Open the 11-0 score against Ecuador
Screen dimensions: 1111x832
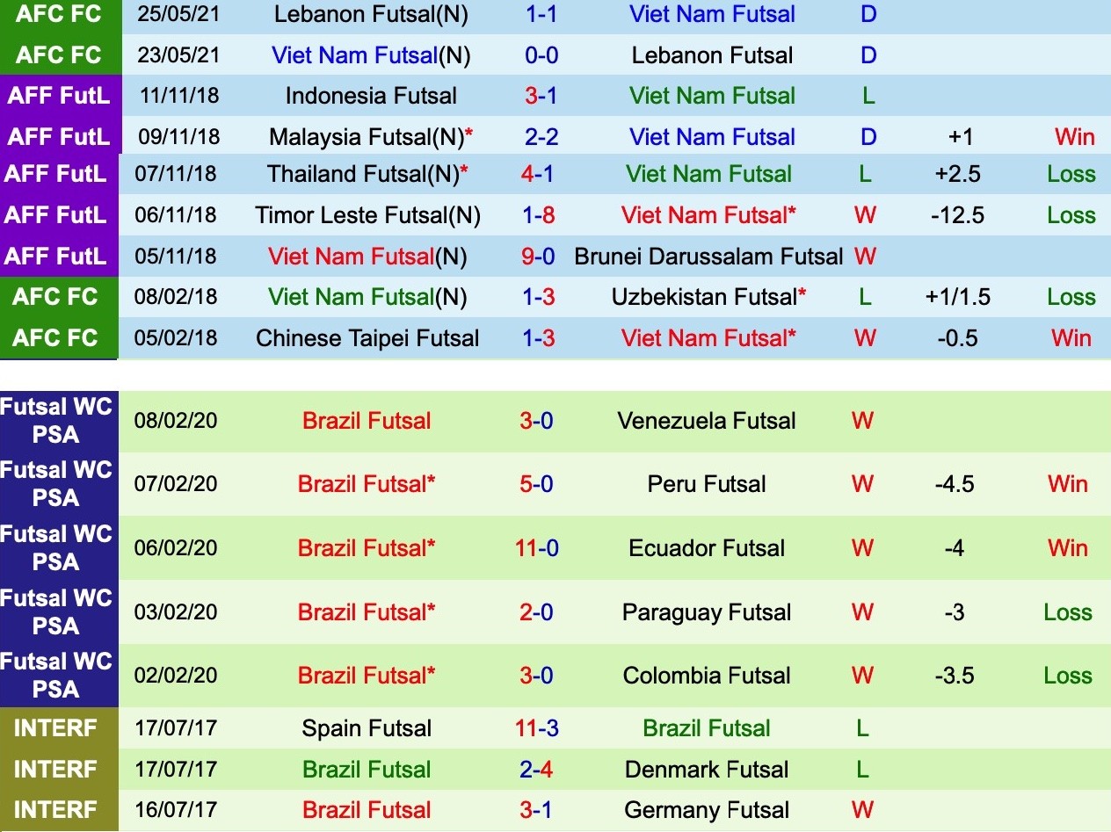(x=537, y=548)
